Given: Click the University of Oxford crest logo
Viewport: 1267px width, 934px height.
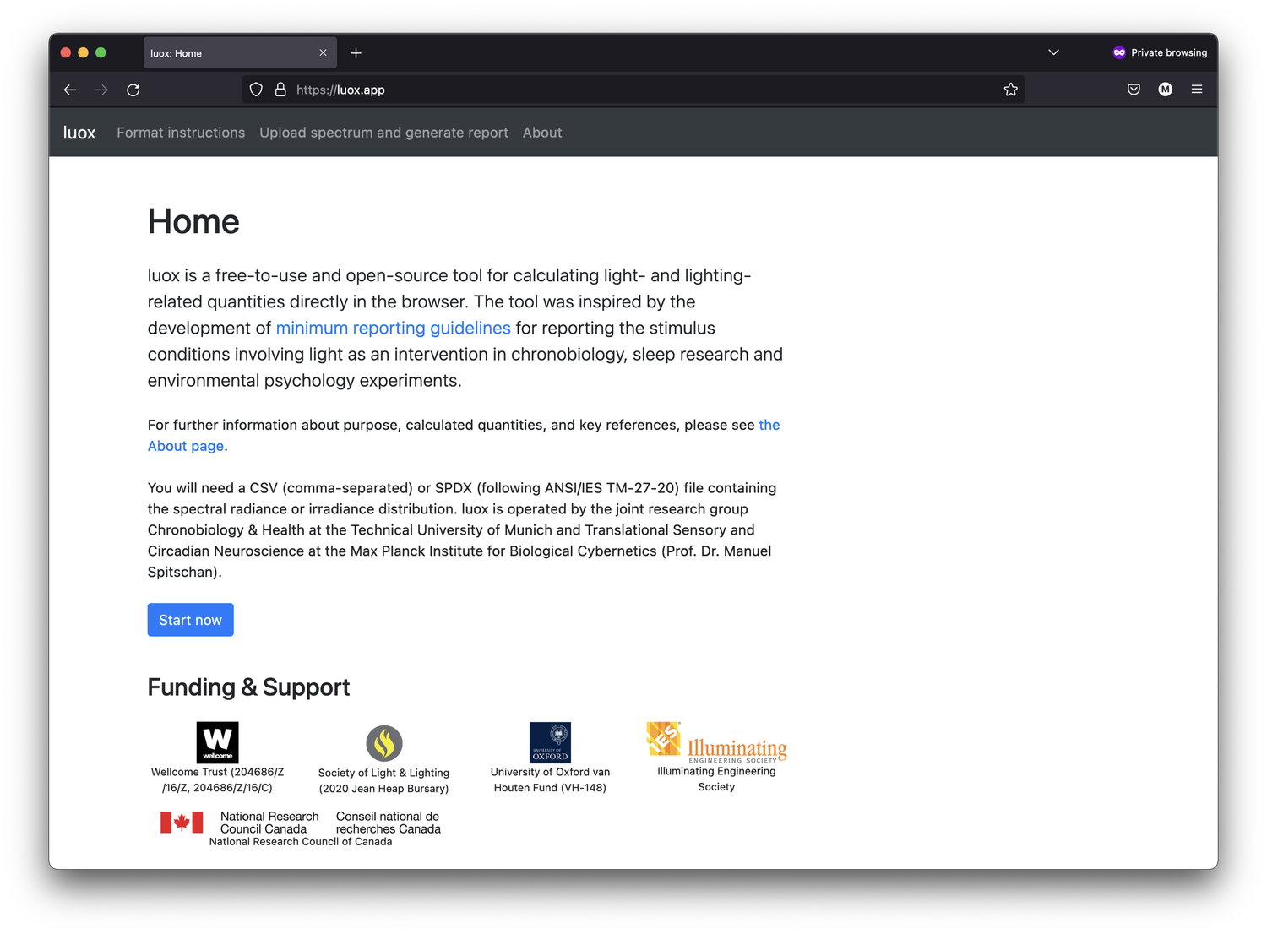Looking at the screenshot, I should [550, 742].
